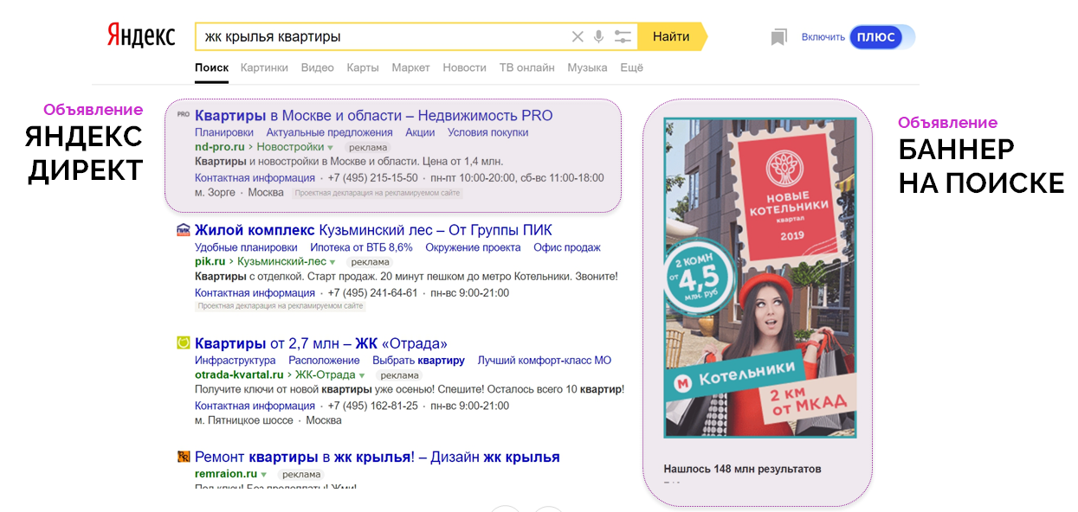Open the Музыка tab
1078x512 pixels.
(x=587, y=67)
